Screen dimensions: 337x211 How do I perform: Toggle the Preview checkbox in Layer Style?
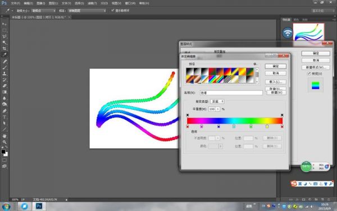pyautogui.click(x=309, y=74)
